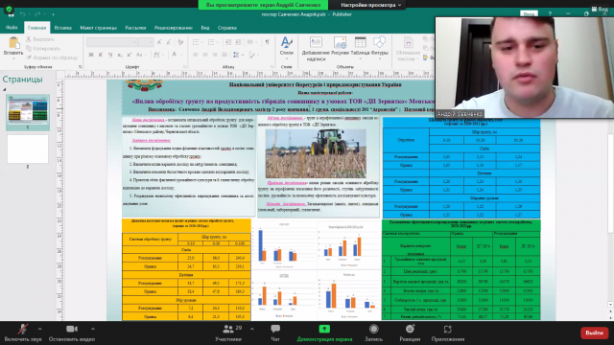Switch to the Вставка ribbon tab
Screen dimensions: 614x345
pyautogui.click(x=62, y=28)
